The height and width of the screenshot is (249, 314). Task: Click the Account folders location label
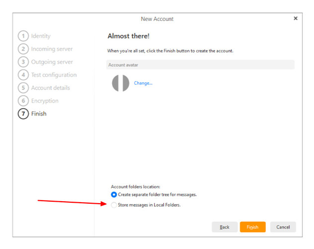click(x=136, y=187)
